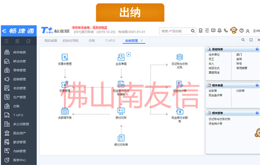Click the magnifier icon right of tab bar
The width and height of the screenshot is (260, 165).
(243, 40)
